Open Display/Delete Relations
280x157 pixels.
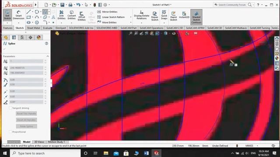click(141, 15)
